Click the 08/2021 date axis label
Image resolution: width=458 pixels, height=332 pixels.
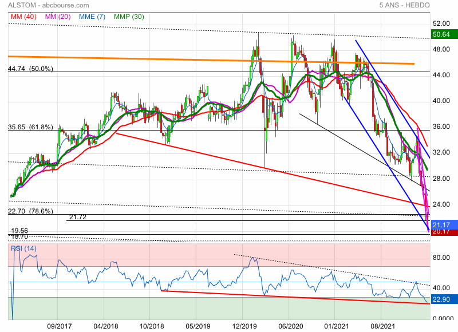pos(383,326)
